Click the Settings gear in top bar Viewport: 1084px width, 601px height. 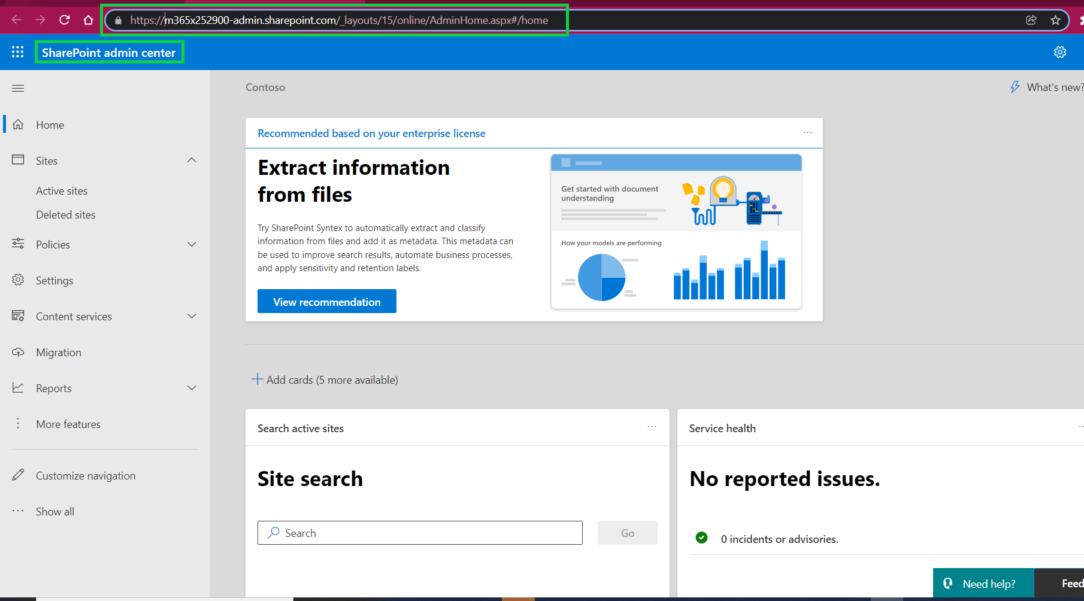[x=1060, y=52]
